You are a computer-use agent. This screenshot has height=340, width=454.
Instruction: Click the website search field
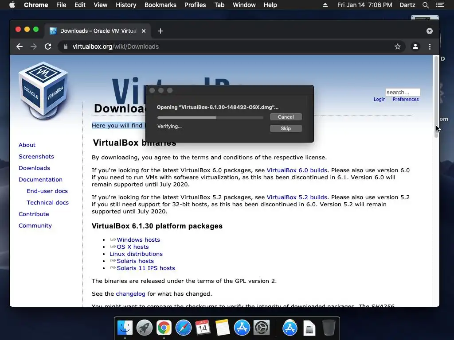[x=403, y=92]
